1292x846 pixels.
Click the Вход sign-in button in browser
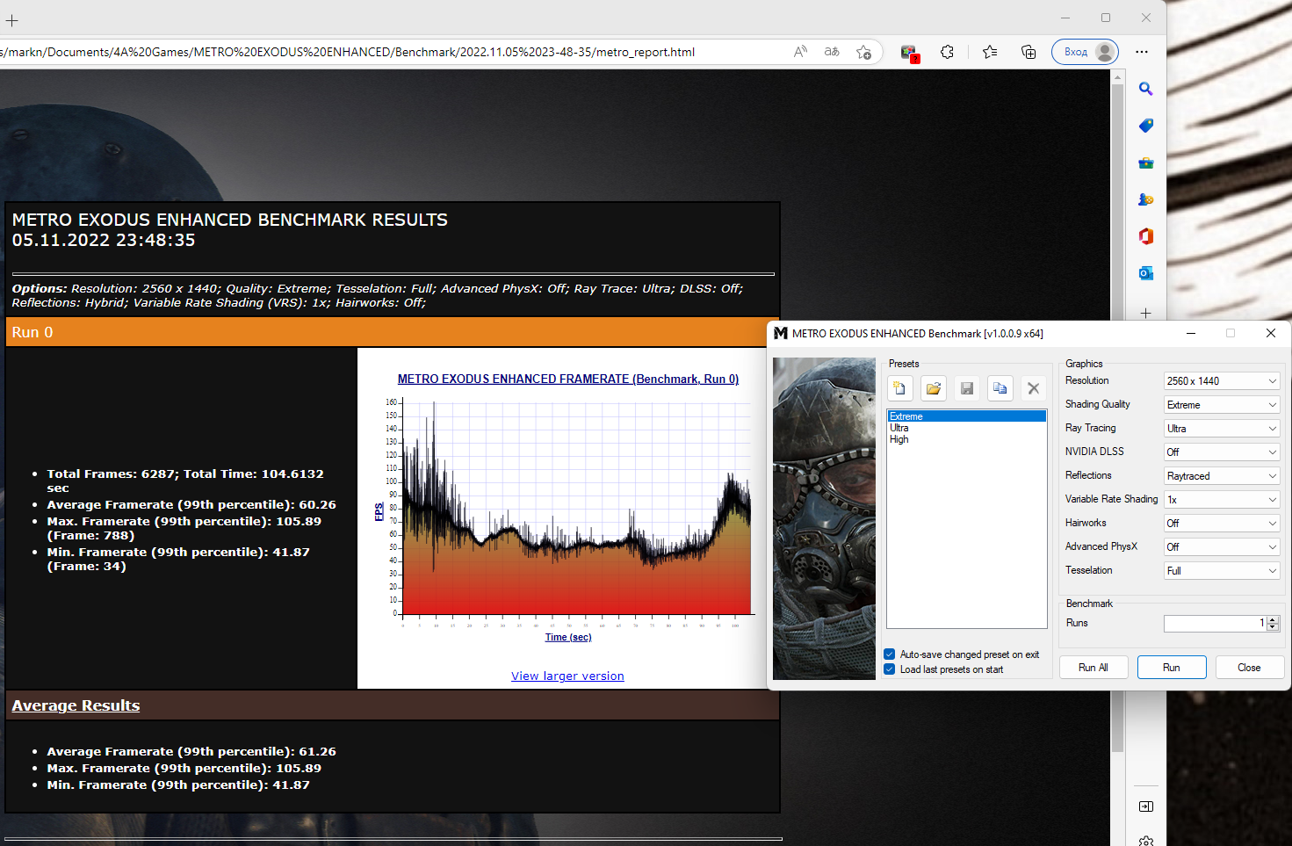click(x=1085, y=52)
